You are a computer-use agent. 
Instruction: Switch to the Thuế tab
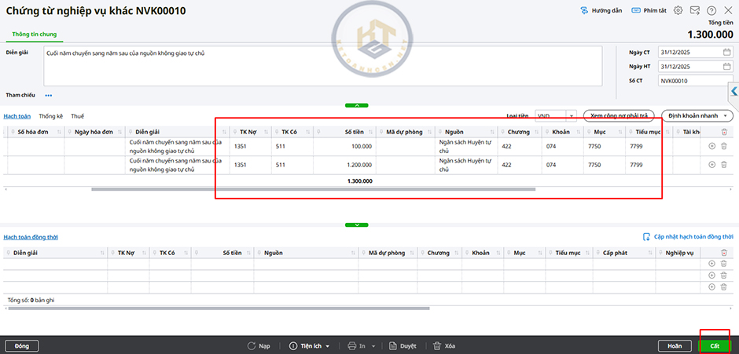(x=77, y=116)
